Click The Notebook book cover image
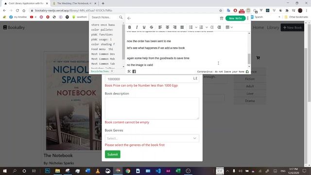311x175 pixels. click(73, 102)
